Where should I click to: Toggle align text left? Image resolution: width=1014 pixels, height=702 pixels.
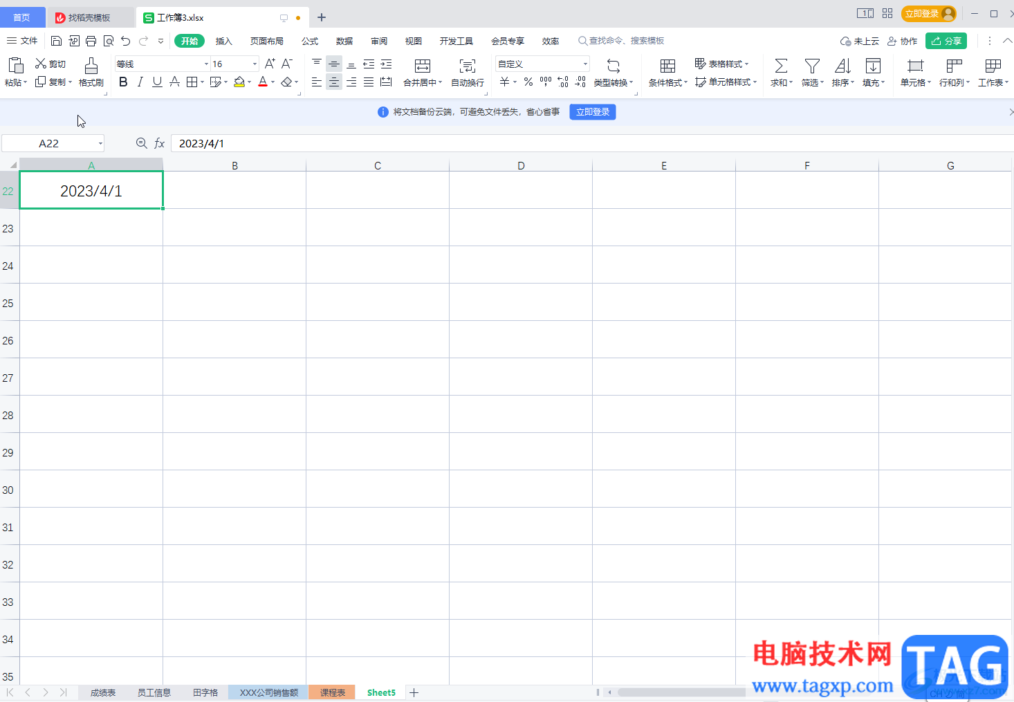click(317, 82)
